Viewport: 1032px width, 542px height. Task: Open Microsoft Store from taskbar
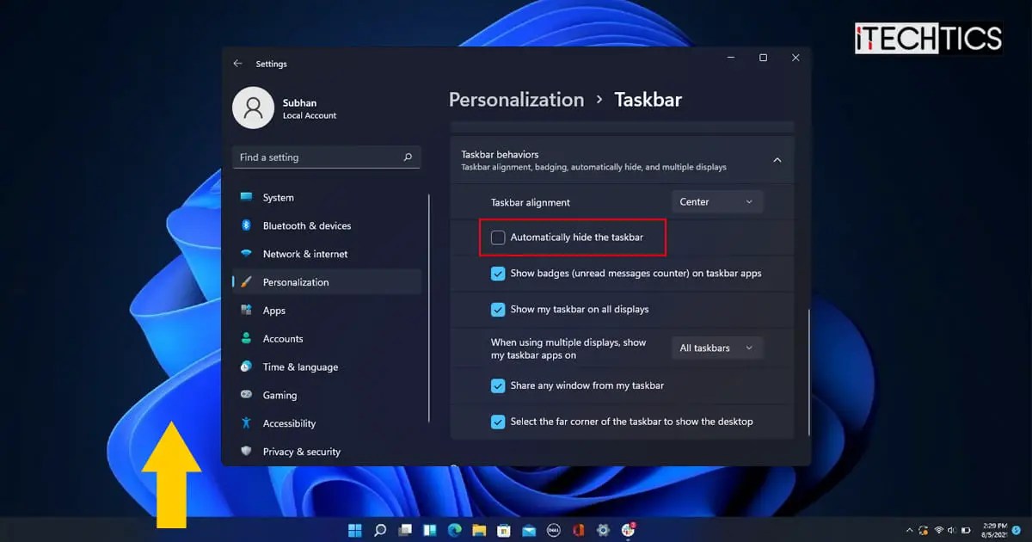(505, 531)
